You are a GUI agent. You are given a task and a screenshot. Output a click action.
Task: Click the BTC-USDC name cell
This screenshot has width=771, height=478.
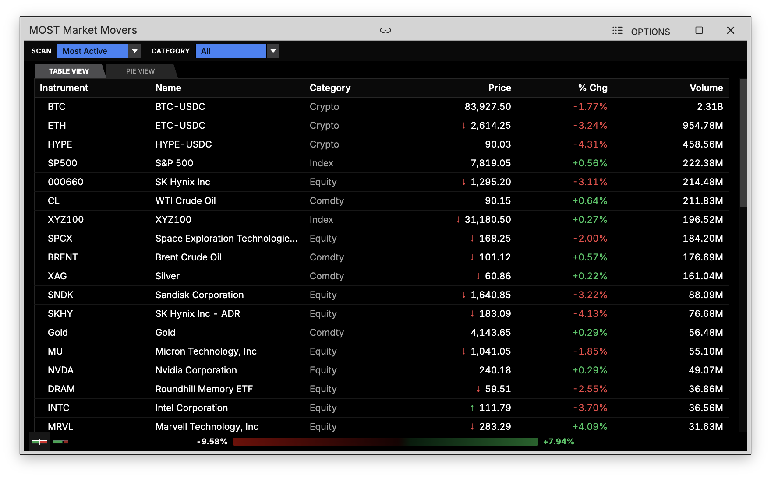180,107
